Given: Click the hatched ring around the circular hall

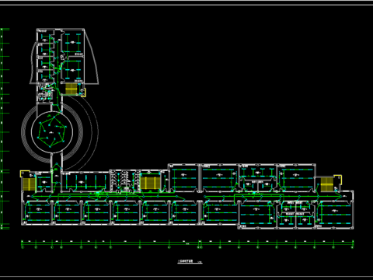Looking at the screenshot, I should (x=52, y=132).
